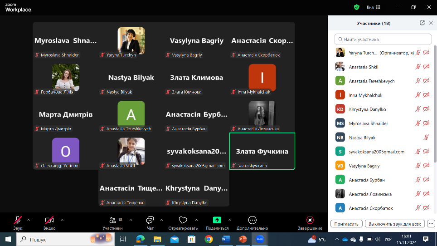Image resolution: width=437 pixels, height=246 pixels.
Task: Click the Пошук taskbar search box
Action: click(65, 239)
